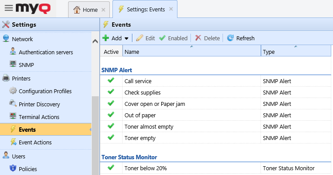Click the sidebar scroll up arrow
The height and width of the screenshot is (175, 333).
[95, 41]
